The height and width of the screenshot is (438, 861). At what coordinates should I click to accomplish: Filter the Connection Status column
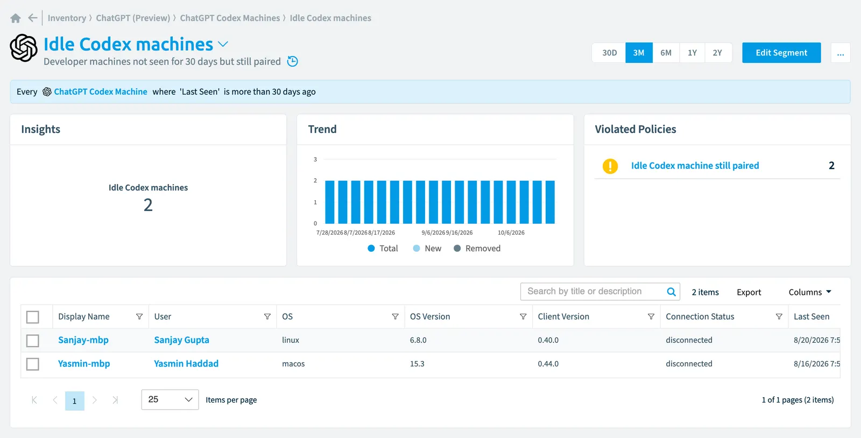(x=779, y=316)
